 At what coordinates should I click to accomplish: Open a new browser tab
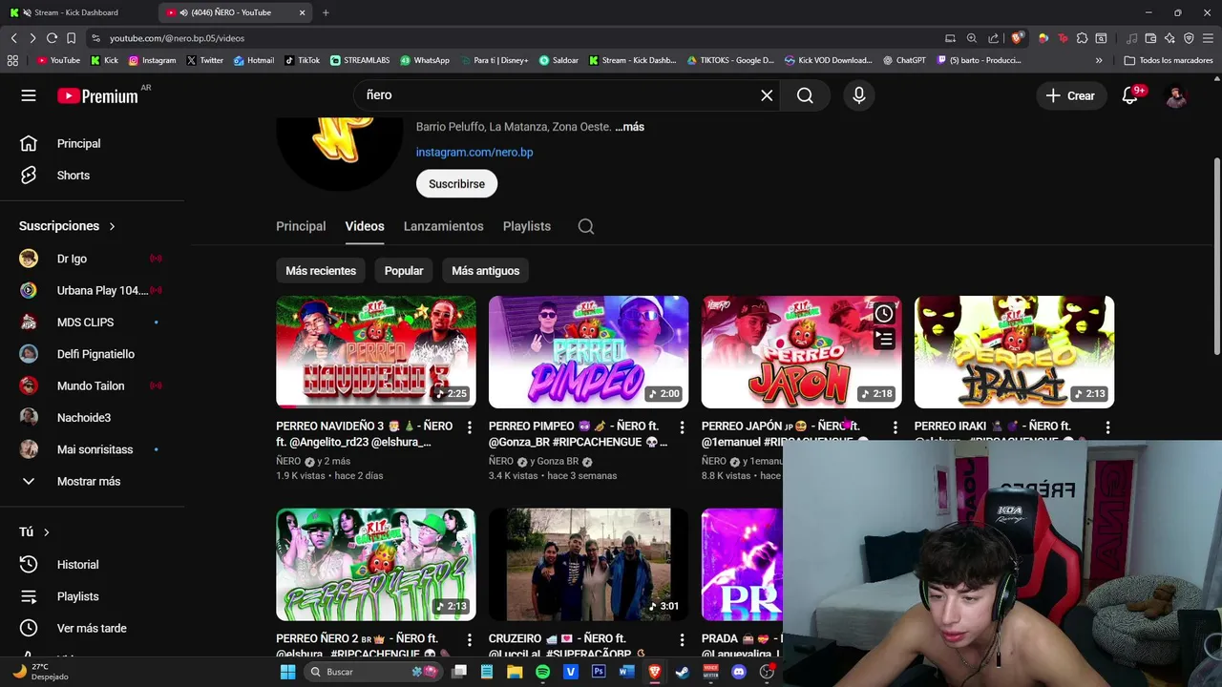coord(326,12)
